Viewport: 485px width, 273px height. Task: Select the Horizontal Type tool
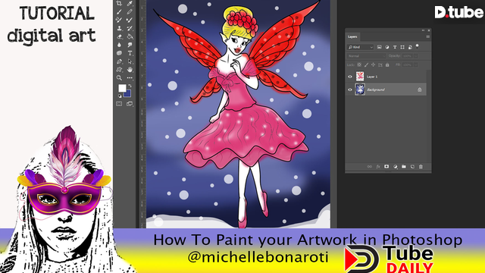click(x=130, y=53)
